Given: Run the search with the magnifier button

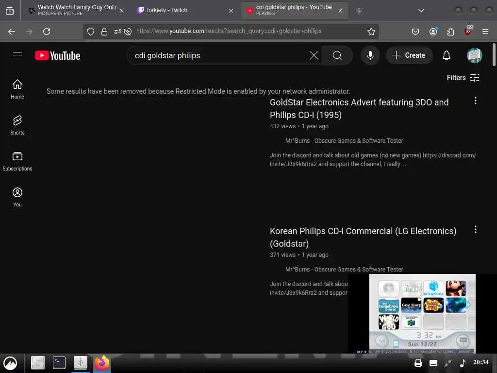Looking at the screenshot, I should pos(337,55).
